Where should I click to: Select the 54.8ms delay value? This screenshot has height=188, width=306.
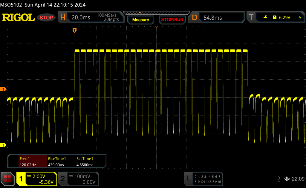point(212,18)
